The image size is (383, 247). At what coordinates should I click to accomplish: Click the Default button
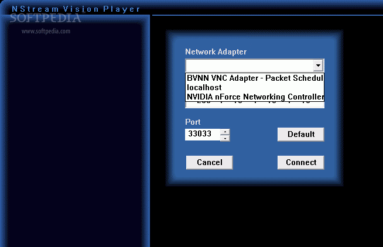[x=300, y=134]
